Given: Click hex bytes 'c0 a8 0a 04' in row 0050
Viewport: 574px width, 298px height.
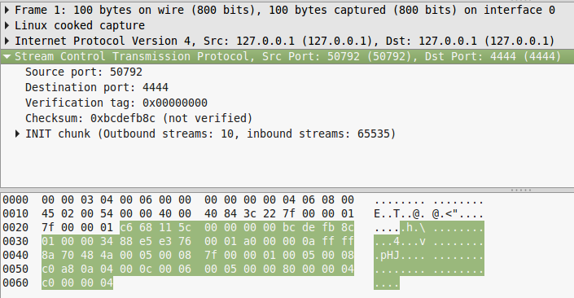Looking at the screenshot, I should (x=77, y=269).
